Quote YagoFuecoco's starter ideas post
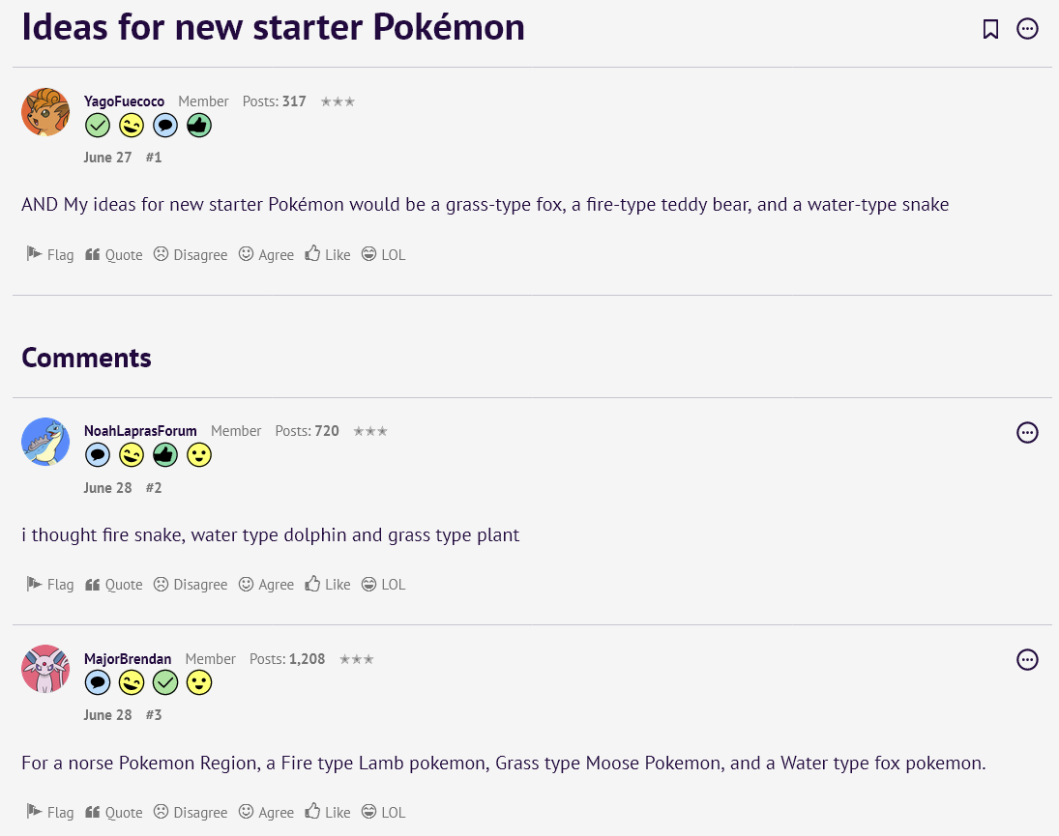Image resolution: width=1059 pixels, height=836 pixels. pos(114,255)
